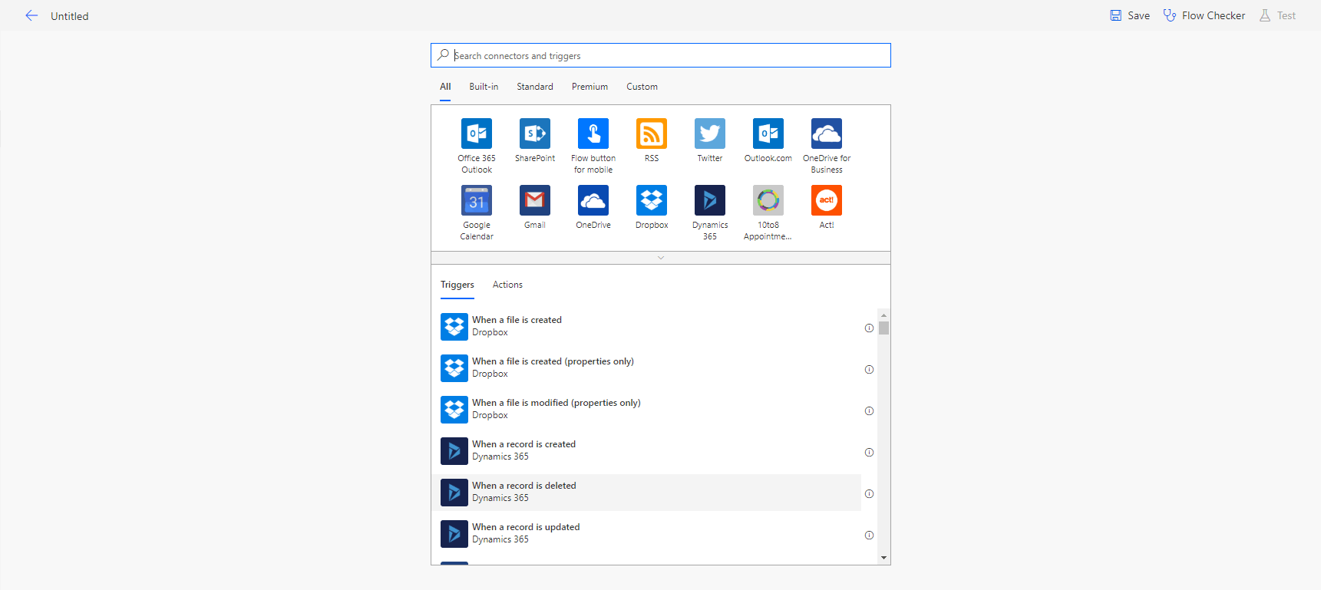Show info for 'When a file is created (properties only)'
Viewport: 1321px width, 590px height.
click(869, 370)
